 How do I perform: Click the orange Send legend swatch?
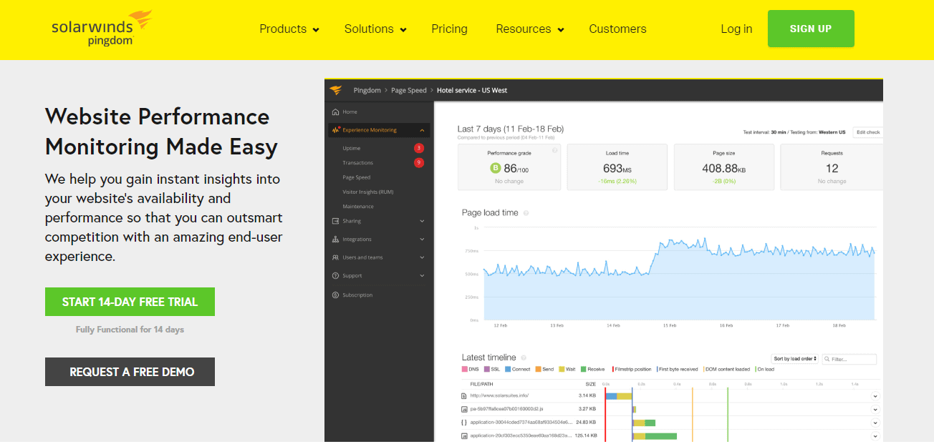538,370
